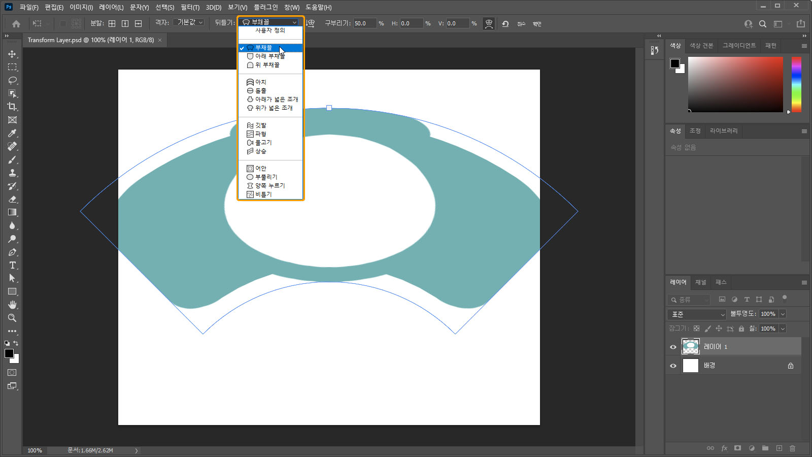
Task: Open the color panel options menu
Action: [804, 46]
